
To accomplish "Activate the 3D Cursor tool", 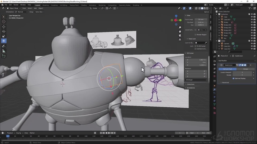I will coord(4,22).
